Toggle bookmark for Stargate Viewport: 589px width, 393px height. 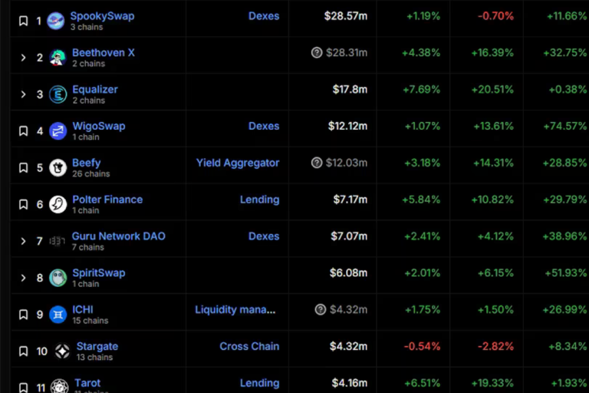click(x=23, y=352)
